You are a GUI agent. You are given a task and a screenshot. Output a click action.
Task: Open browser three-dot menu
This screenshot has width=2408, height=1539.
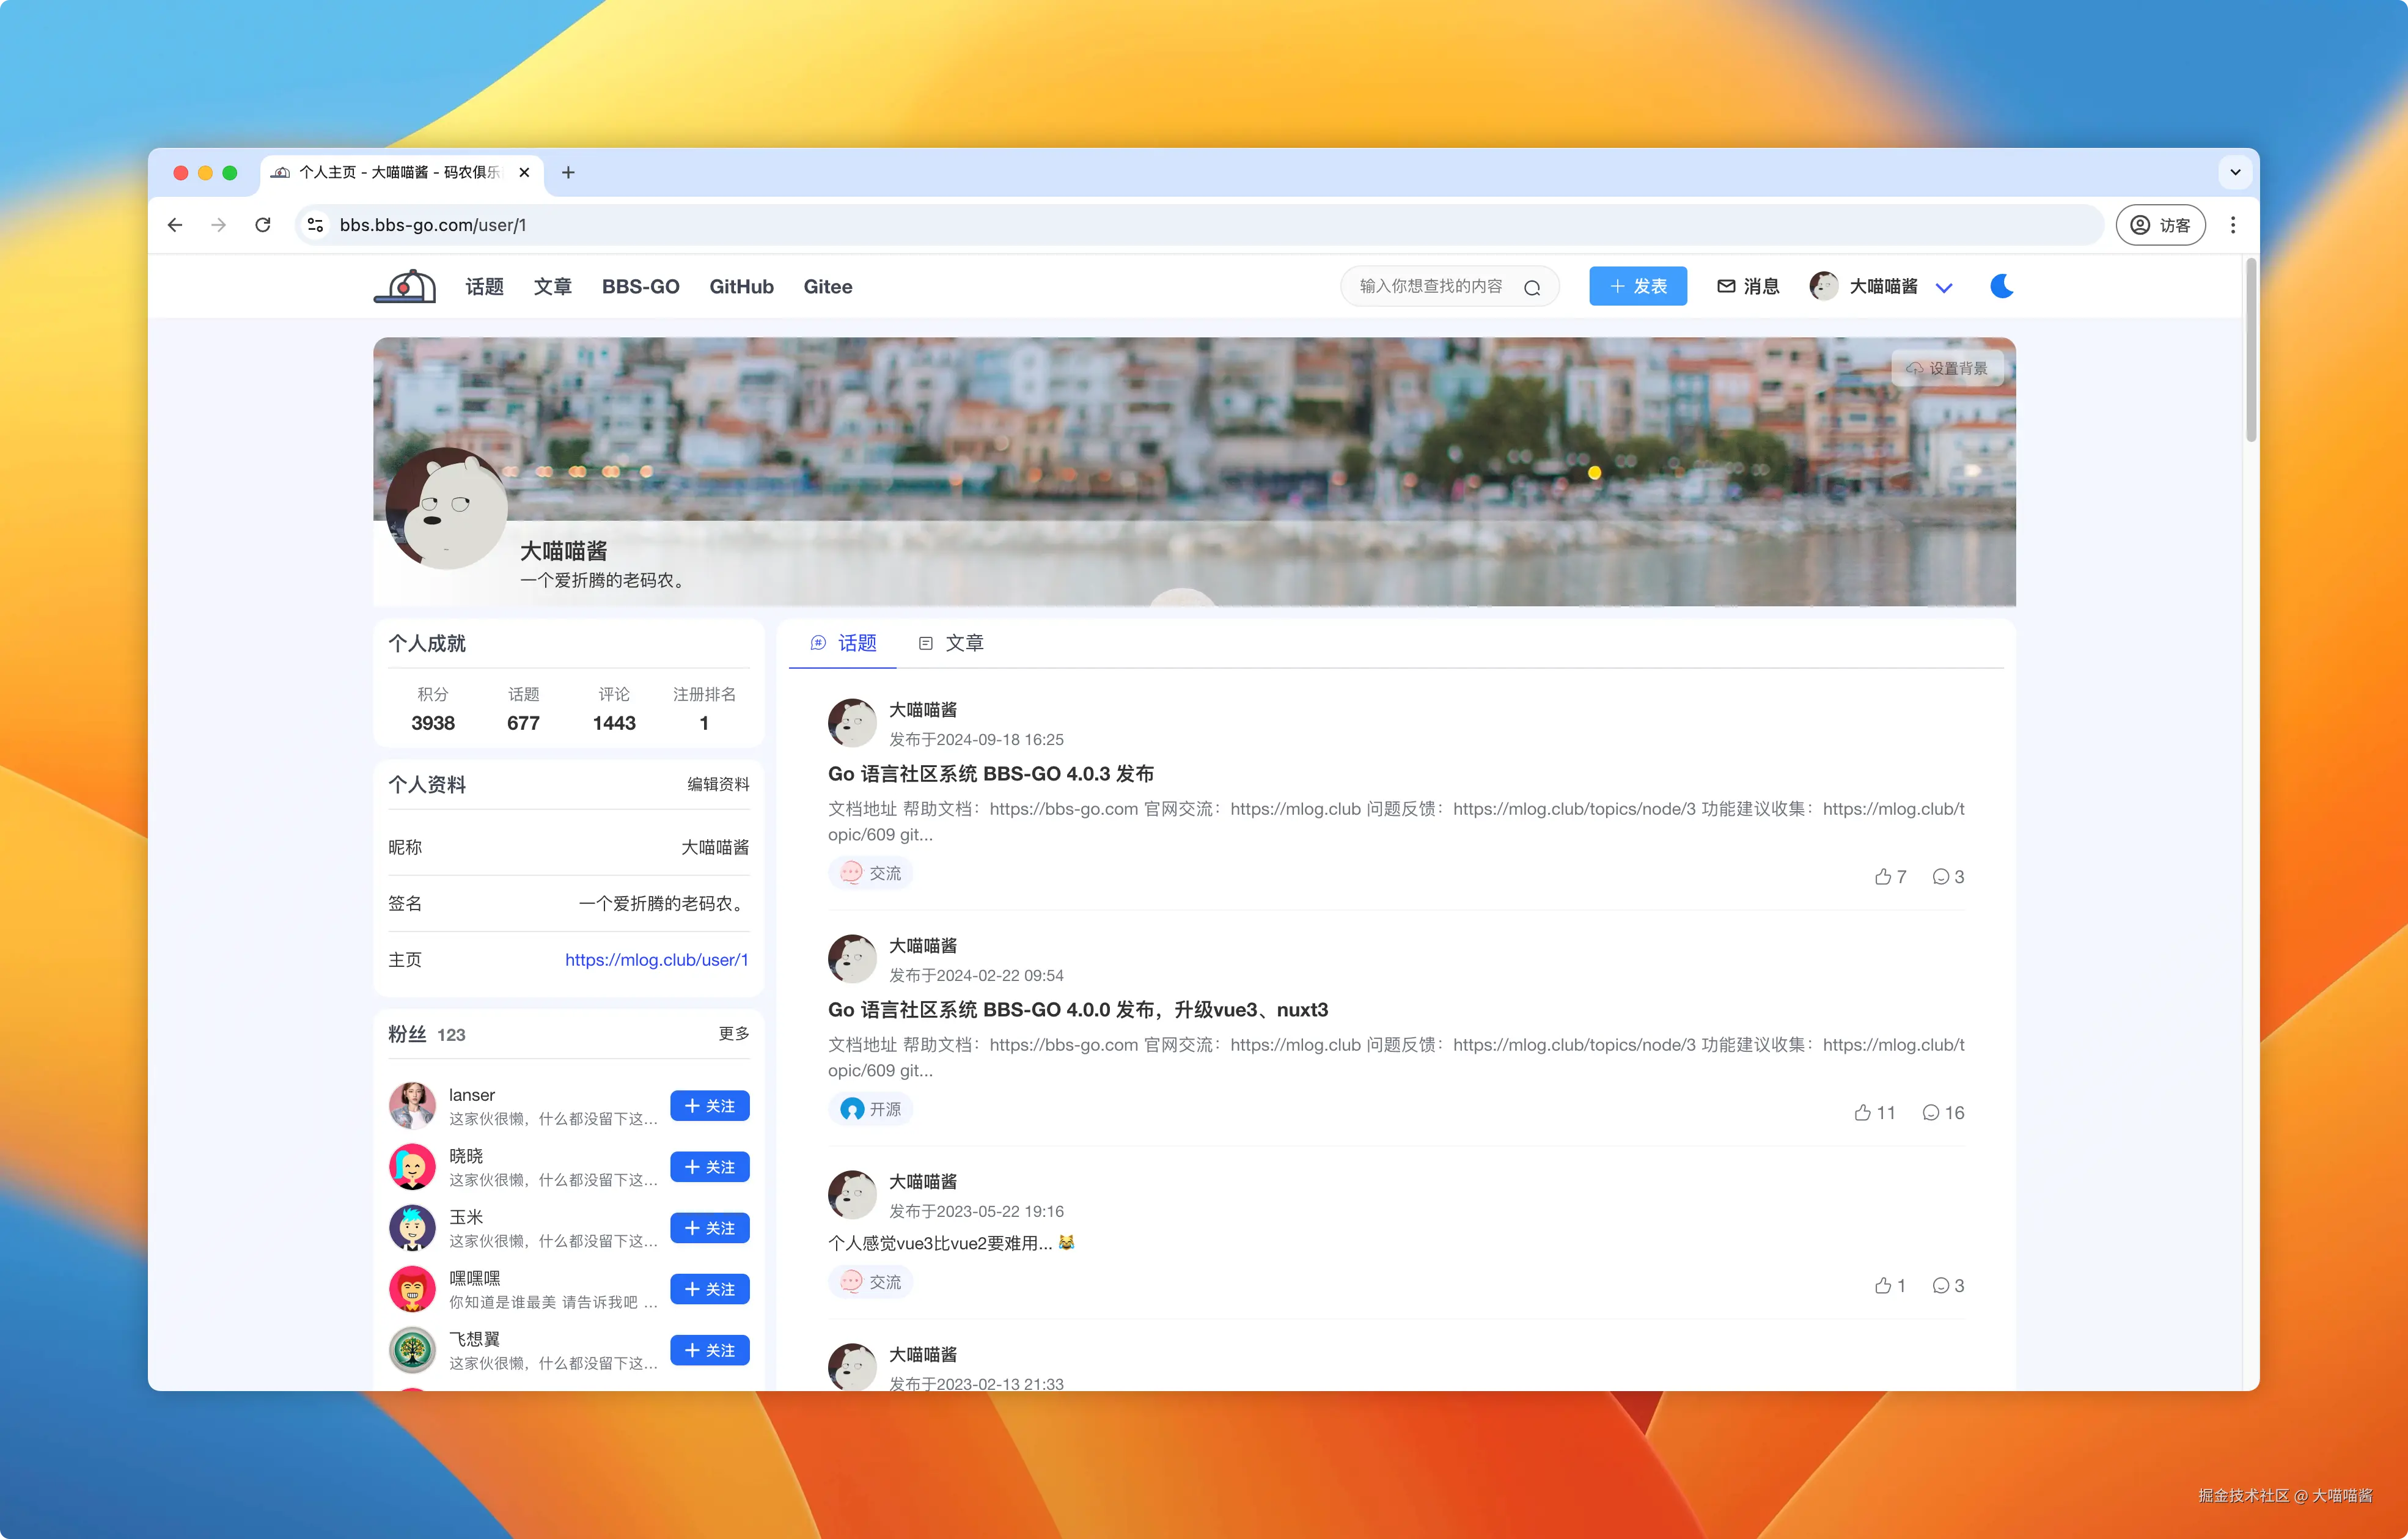pyautogui.click(x=2232, y=225)
